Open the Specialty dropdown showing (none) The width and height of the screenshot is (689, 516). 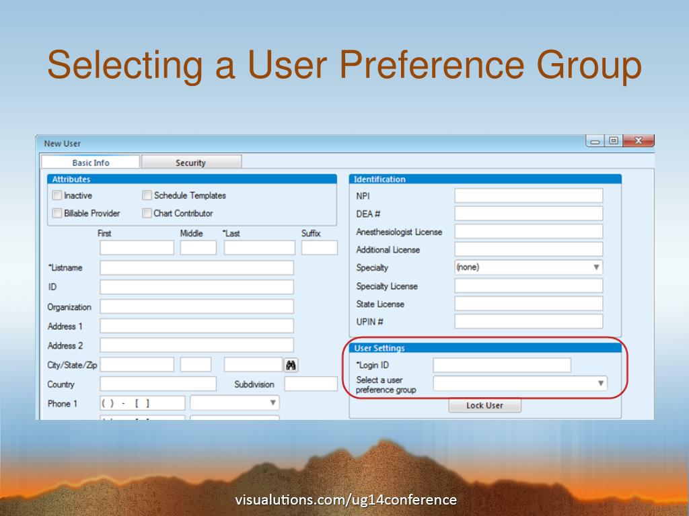pos(528,267)
